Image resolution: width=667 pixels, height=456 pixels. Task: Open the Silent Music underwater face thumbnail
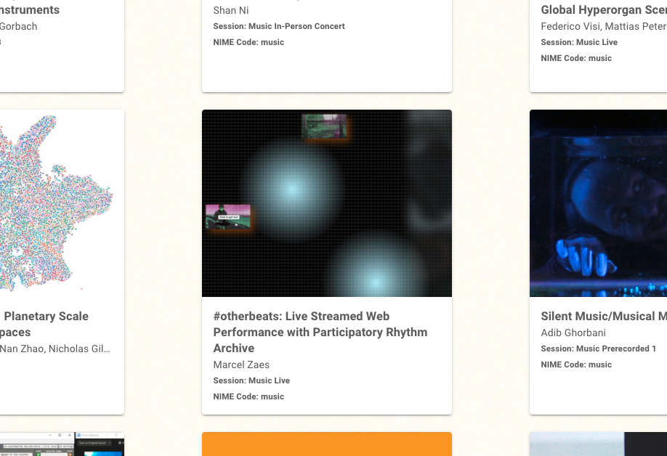[598, 203]
